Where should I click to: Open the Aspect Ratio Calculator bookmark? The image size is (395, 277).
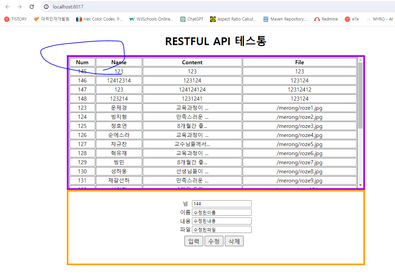coord(233,19)
